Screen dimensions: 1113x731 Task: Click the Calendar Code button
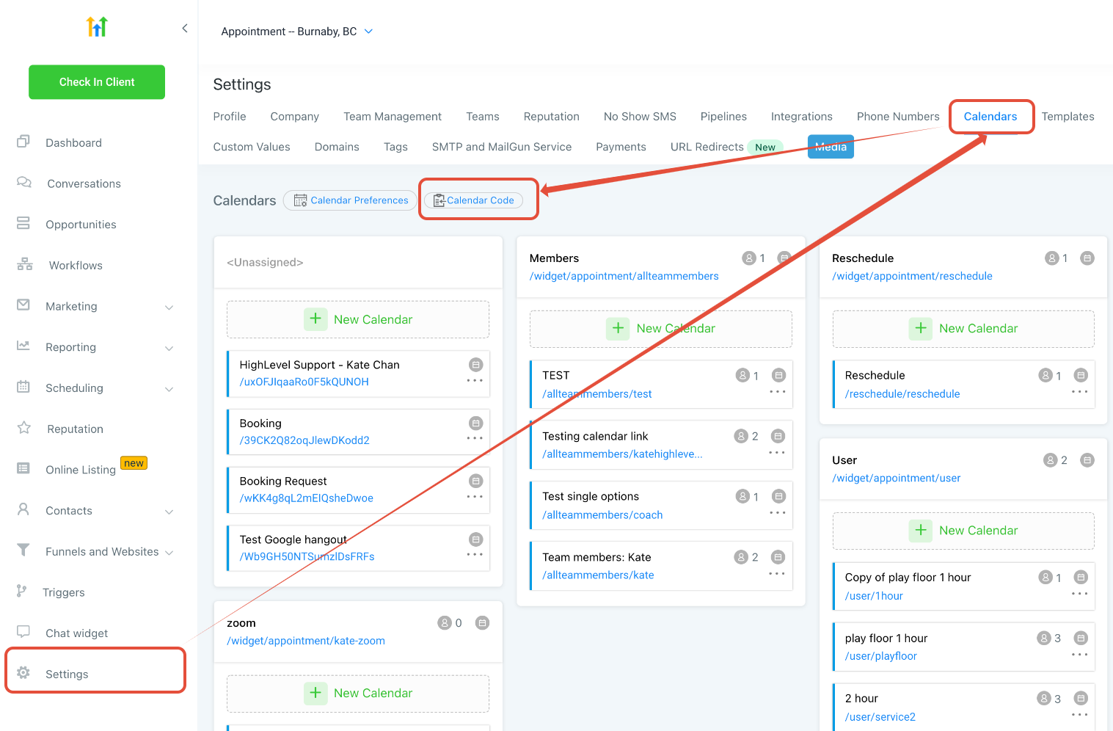coord(474,200)
